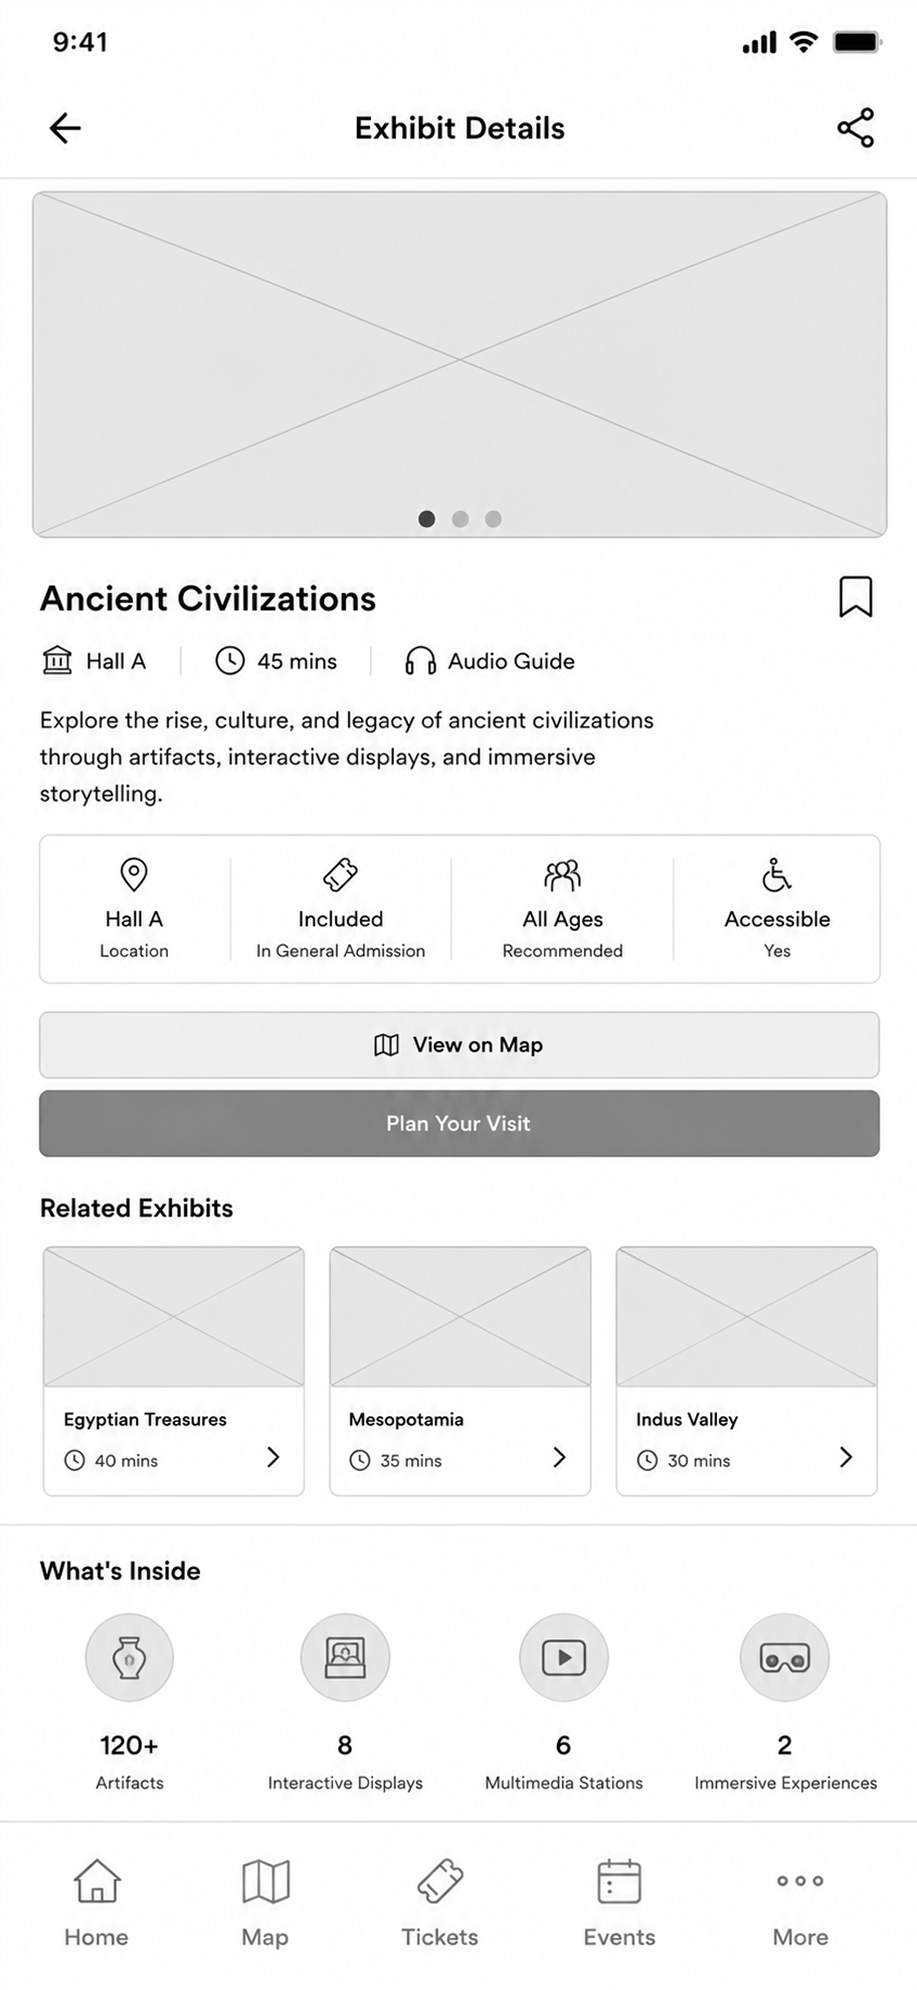Open the Multimedia Stations play icon
The image size is (917, 1990).
tap(563, 1658)
